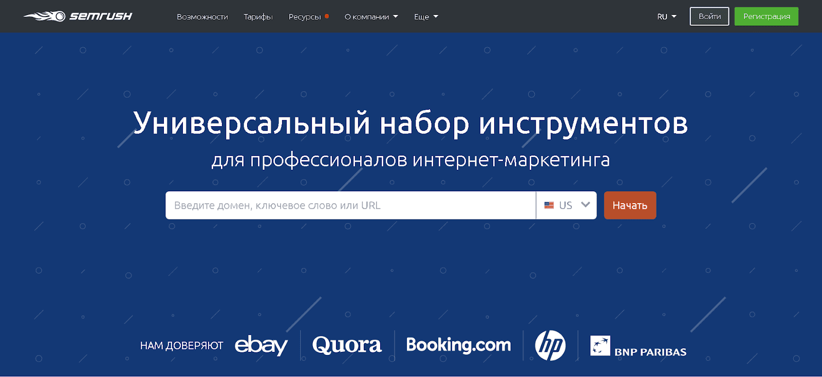Open the RU language selector
This screenshot has width=822, height=377.
click(x=667, y=17)
